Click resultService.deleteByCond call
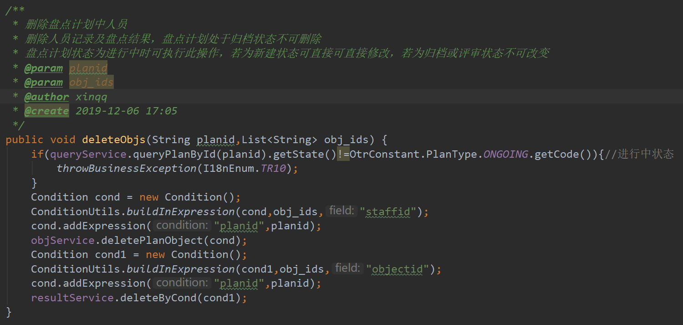The height and width of the screenshot is (325, 683). (133, 298)
